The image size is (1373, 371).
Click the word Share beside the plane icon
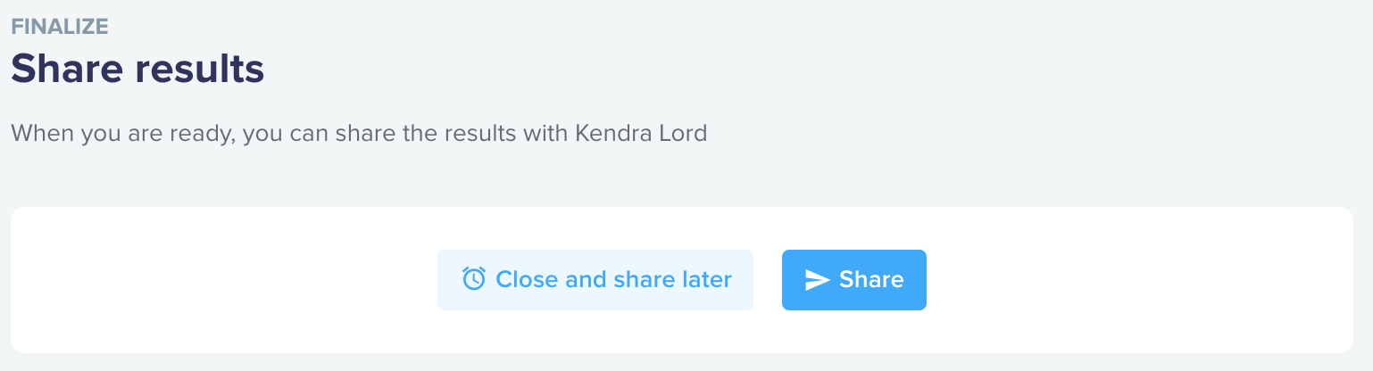(x=871, y=280)
